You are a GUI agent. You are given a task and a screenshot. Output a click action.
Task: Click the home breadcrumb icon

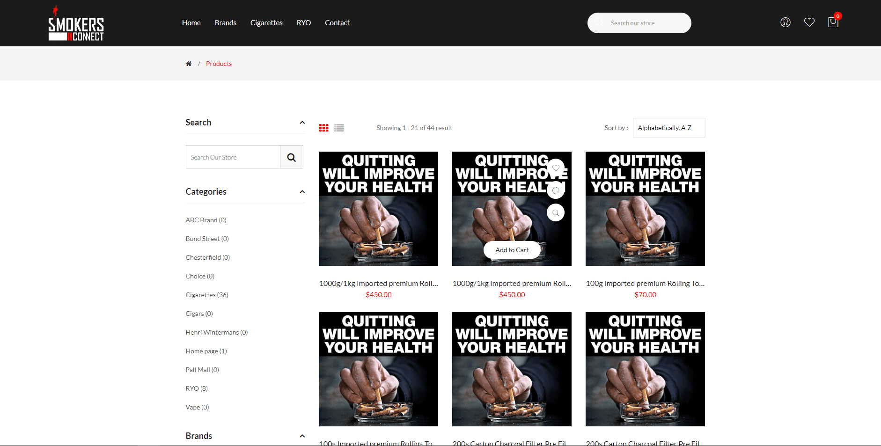pos(189,64)
